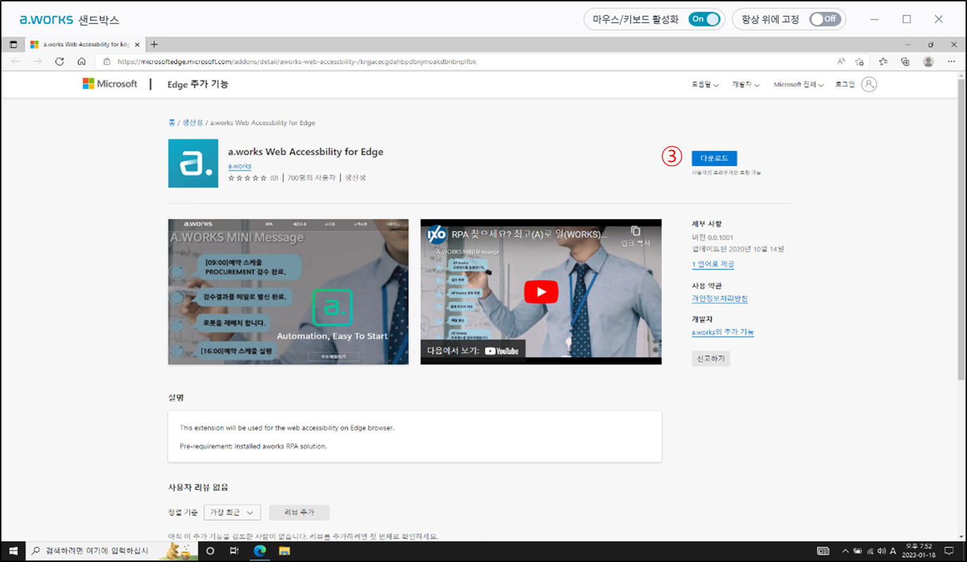The height and width of the screenshot is (562, 967).
Task: Click the IME language indicator A
Action: coord(893,551)
